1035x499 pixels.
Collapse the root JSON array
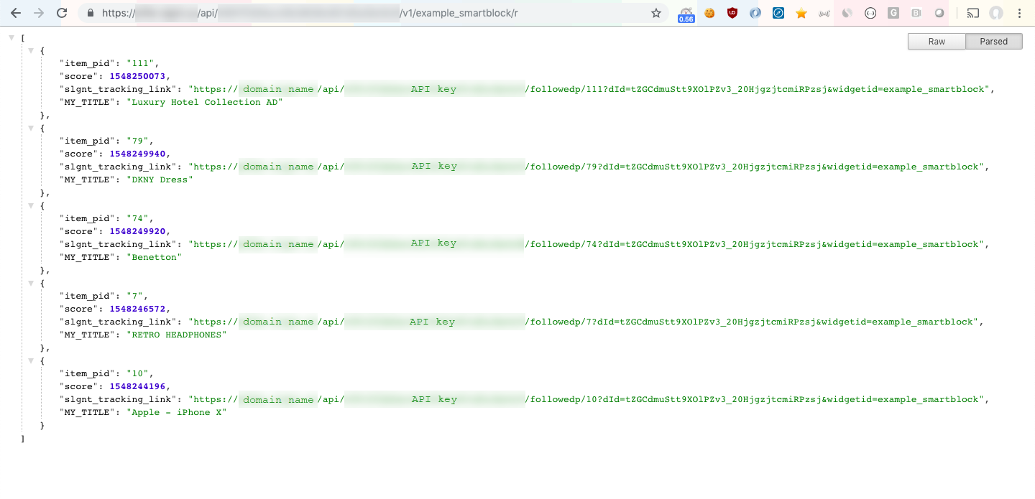[x=12, y=37]
